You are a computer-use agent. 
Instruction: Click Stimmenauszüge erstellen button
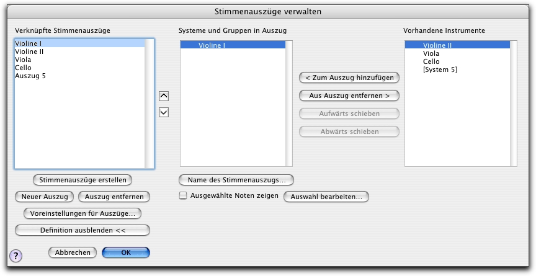pyautogui.click(x=83, y=180)
